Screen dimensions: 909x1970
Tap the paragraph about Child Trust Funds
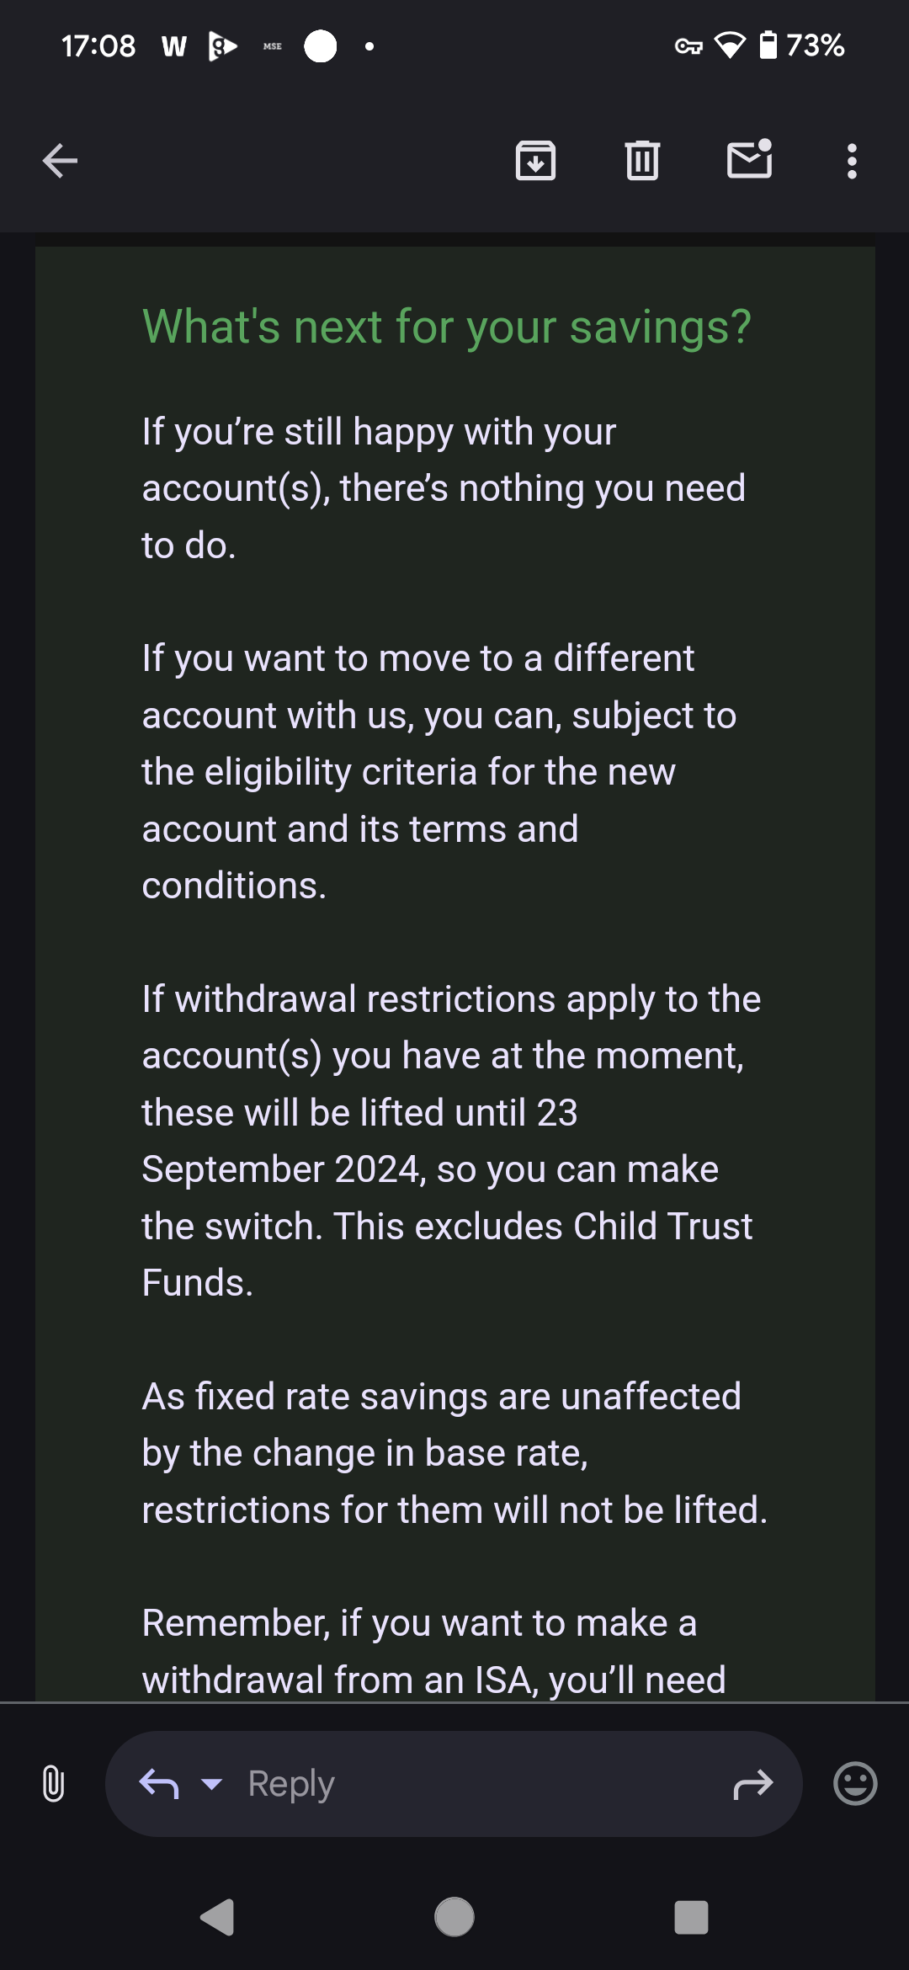[451, 1141]
